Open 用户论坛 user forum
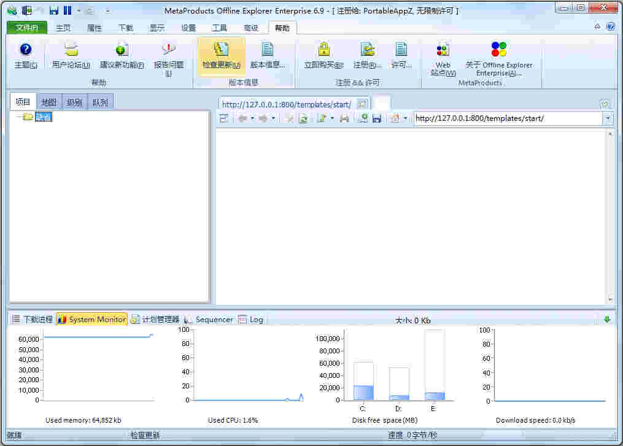The width and height of the screenshot is (623, 446). 71,50
